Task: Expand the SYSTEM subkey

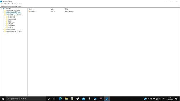Action: [x=5, y=27]
